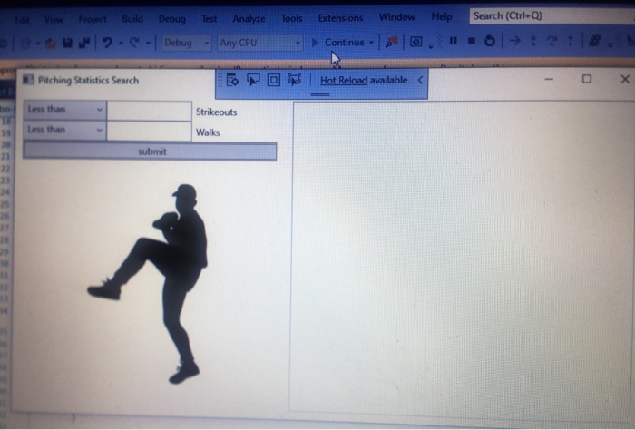Click the Step Out icon
This screenshot has height=430, width=635.
(x=571, y=41)
